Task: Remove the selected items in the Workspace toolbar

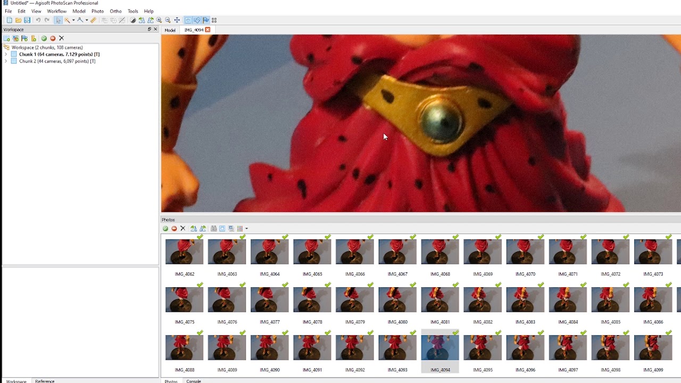Action: click(61, 38)
